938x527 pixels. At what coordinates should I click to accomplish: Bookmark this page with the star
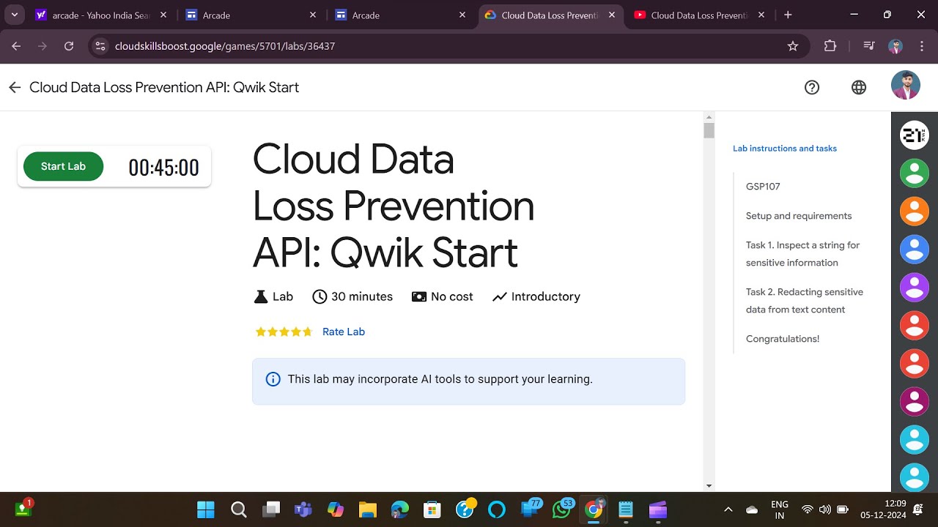pos(793,46)
